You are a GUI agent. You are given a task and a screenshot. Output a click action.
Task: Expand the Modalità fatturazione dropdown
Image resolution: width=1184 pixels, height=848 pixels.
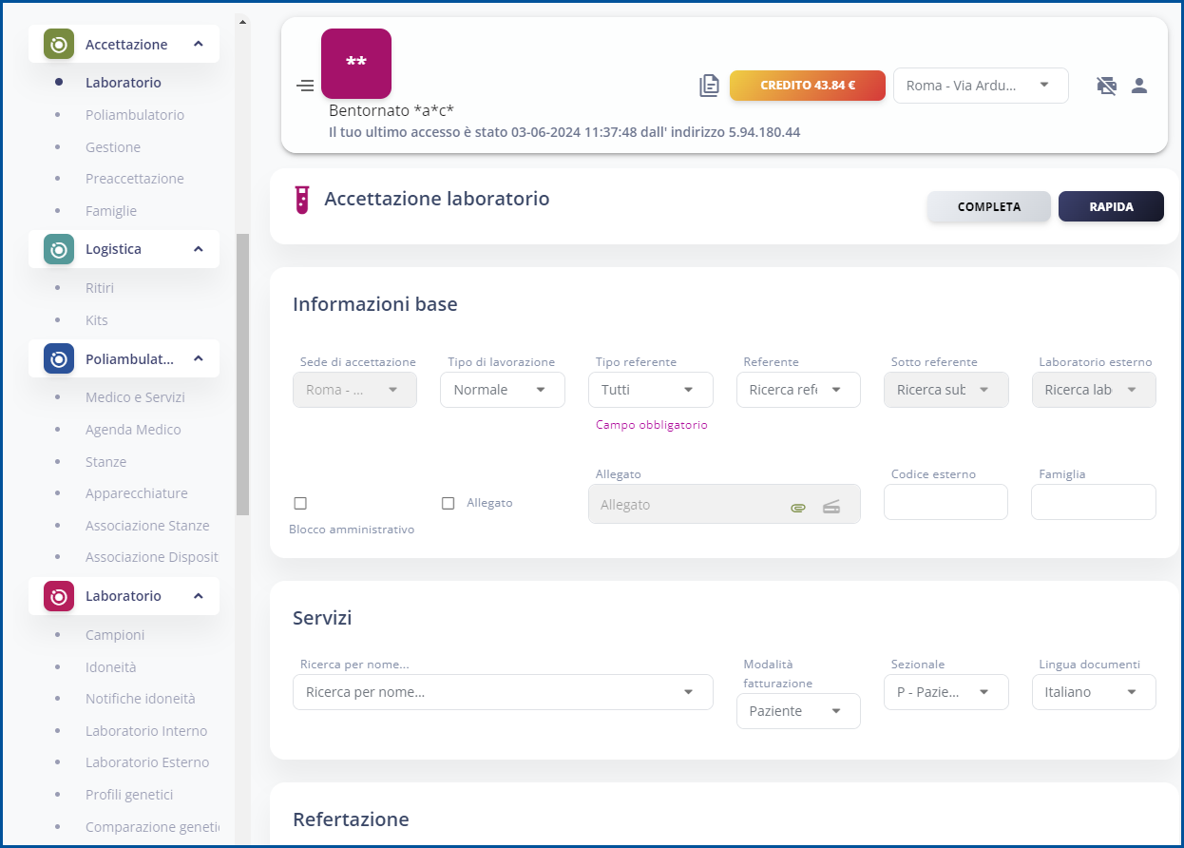click(x=797, y=711)
